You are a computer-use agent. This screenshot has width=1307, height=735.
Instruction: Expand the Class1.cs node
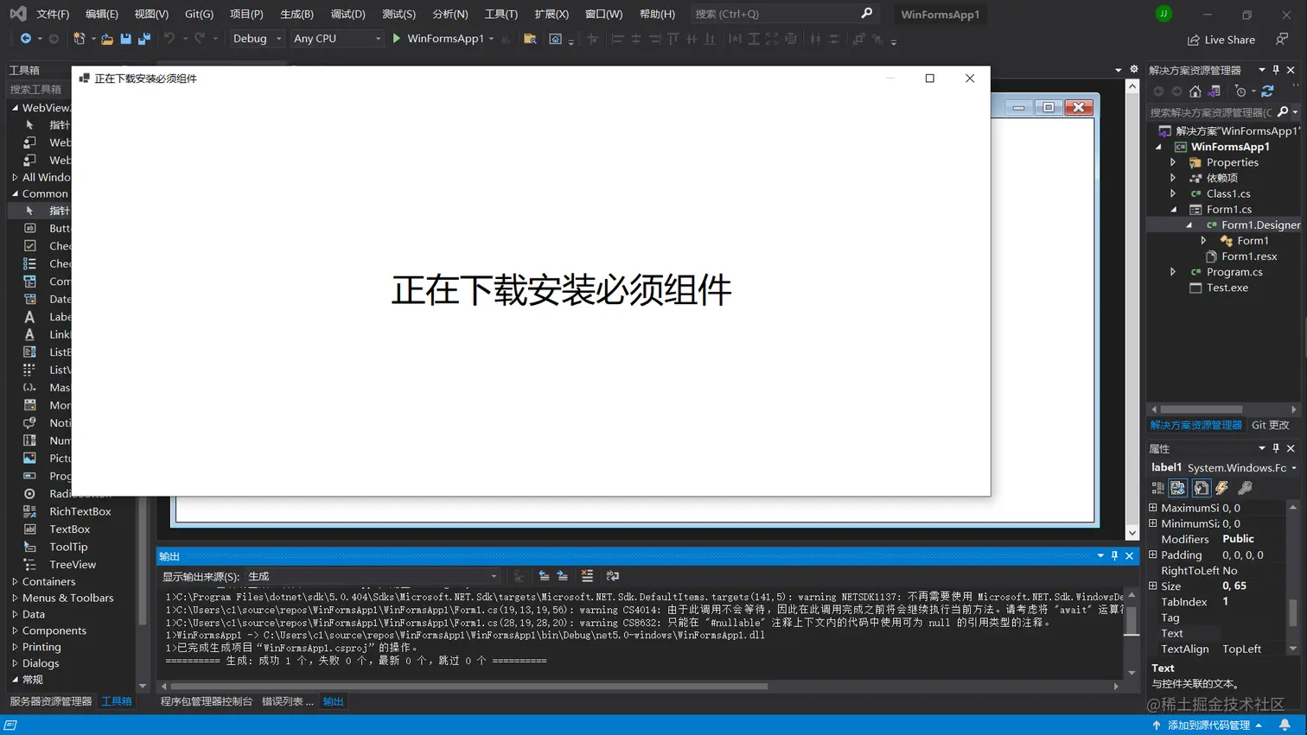[x=1173, y=193]
